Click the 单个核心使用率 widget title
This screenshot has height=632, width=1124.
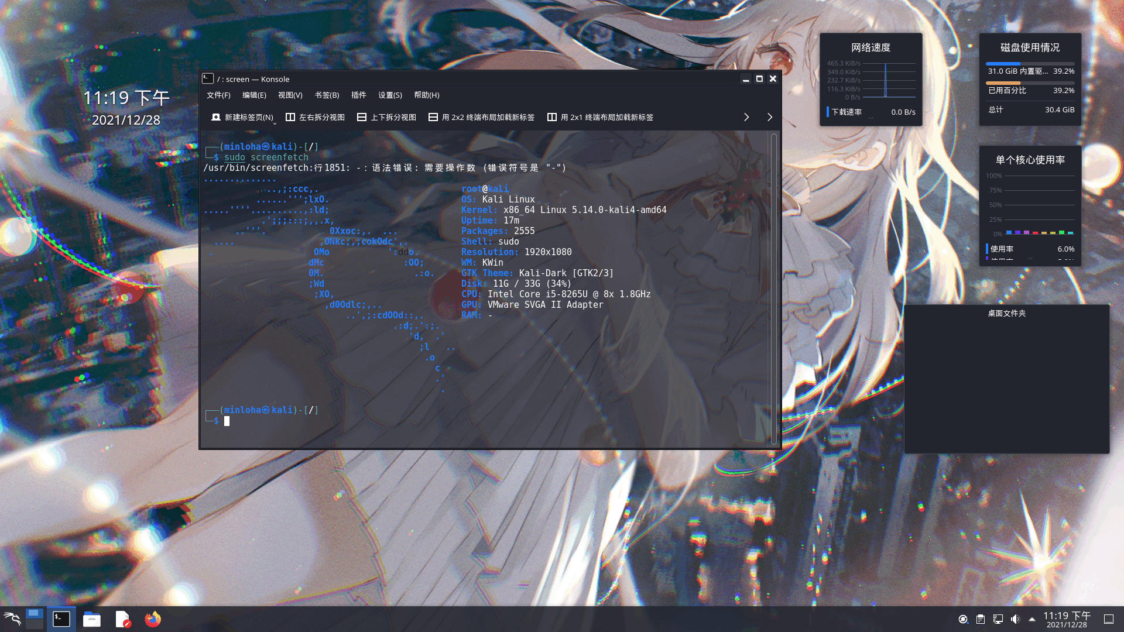[1030, 160]
